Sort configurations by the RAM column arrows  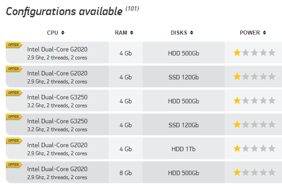point(131,33)
